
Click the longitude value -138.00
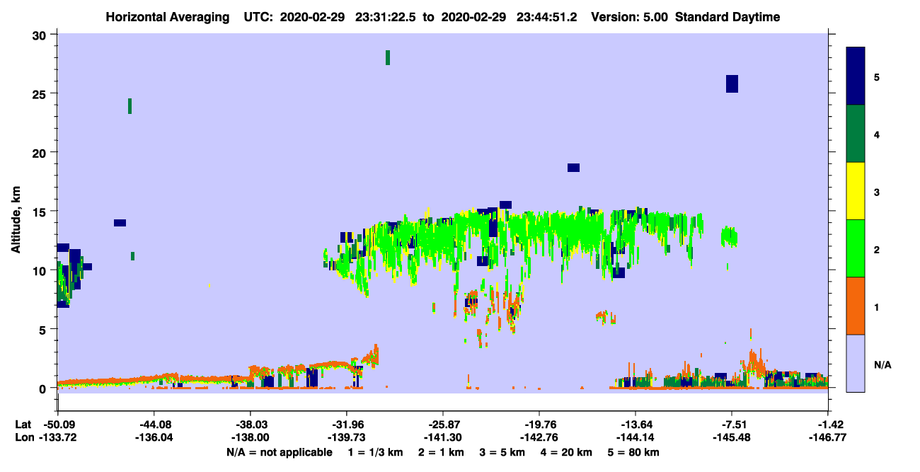coord(251,437)
